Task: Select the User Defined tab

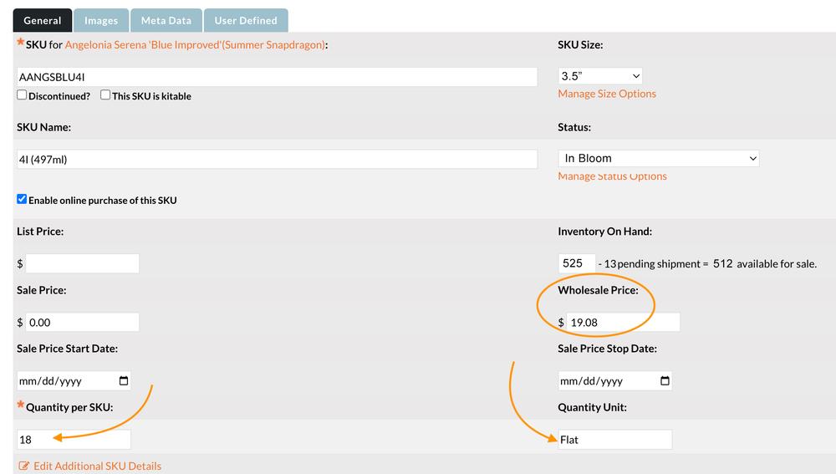Action: pyautogui.click(x=247, y=21)
